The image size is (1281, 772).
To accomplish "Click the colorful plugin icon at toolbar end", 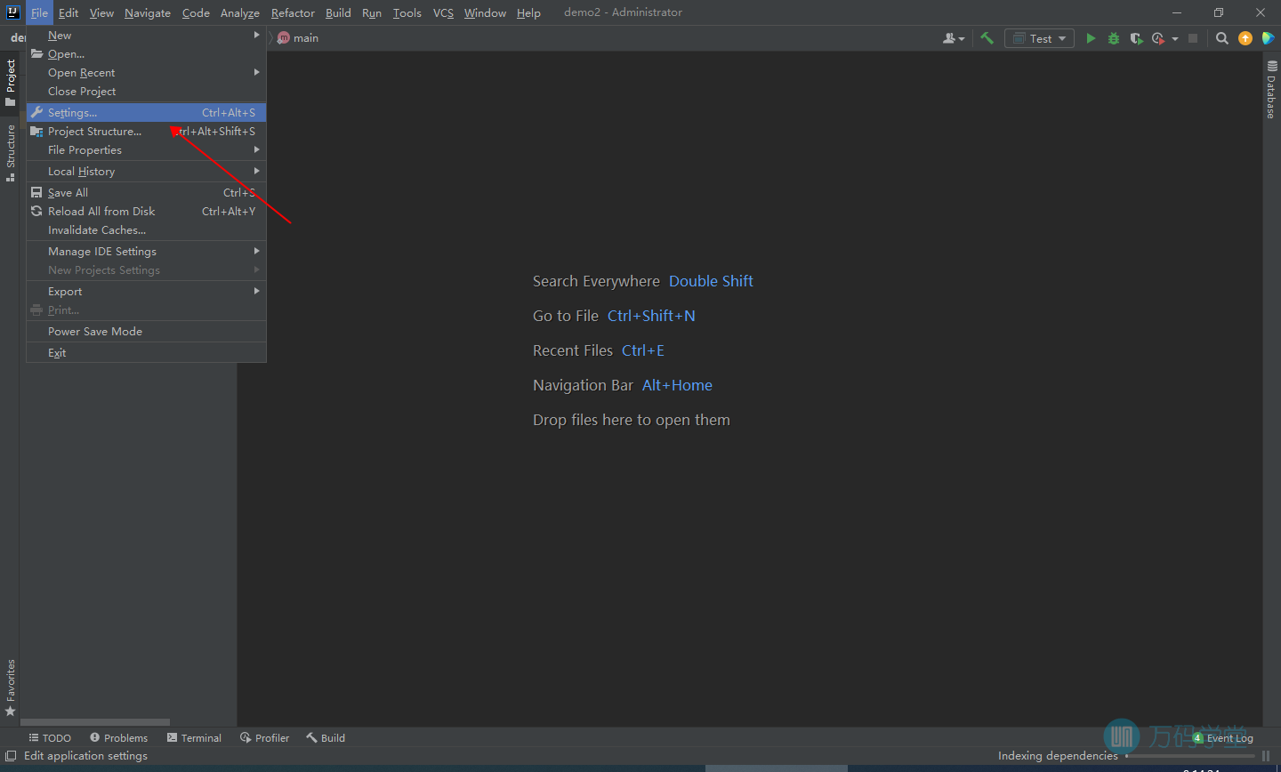I will (x=1269, y=38).
